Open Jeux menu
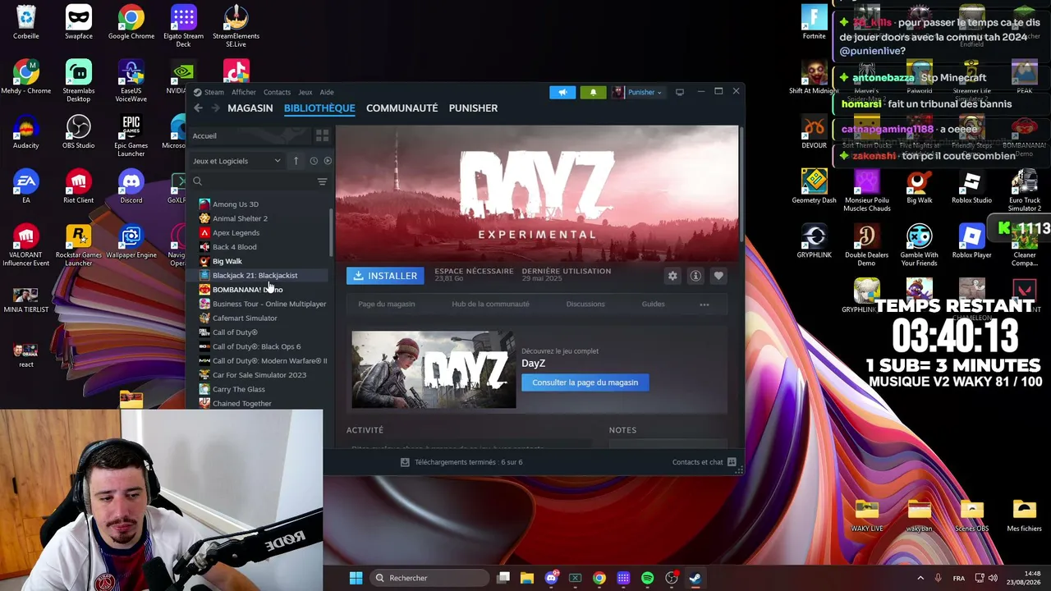The image size is (1051, 591). point(305,92)
